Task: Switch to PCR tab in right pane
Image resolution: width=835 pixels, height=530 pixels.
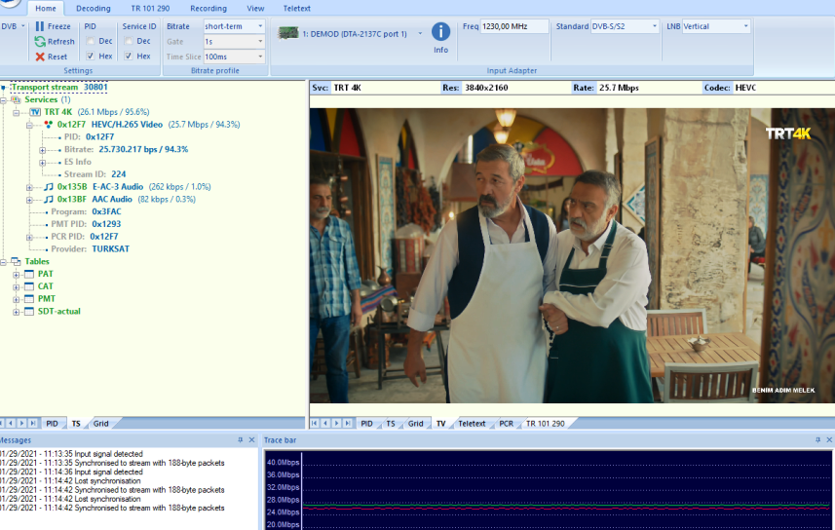Action: pos(506,424)
